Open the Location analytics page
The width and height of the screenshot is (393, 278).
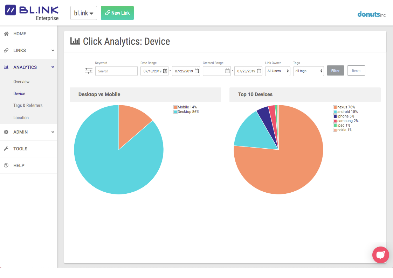pyautogui.click(x=21, y=118)
